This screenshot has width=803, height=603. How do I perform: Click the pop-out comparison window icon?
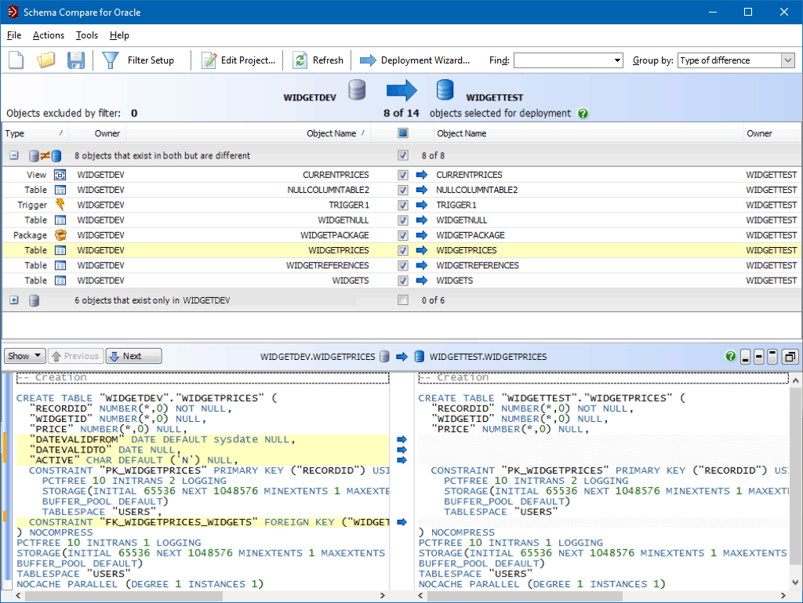[x=790, y=356]
